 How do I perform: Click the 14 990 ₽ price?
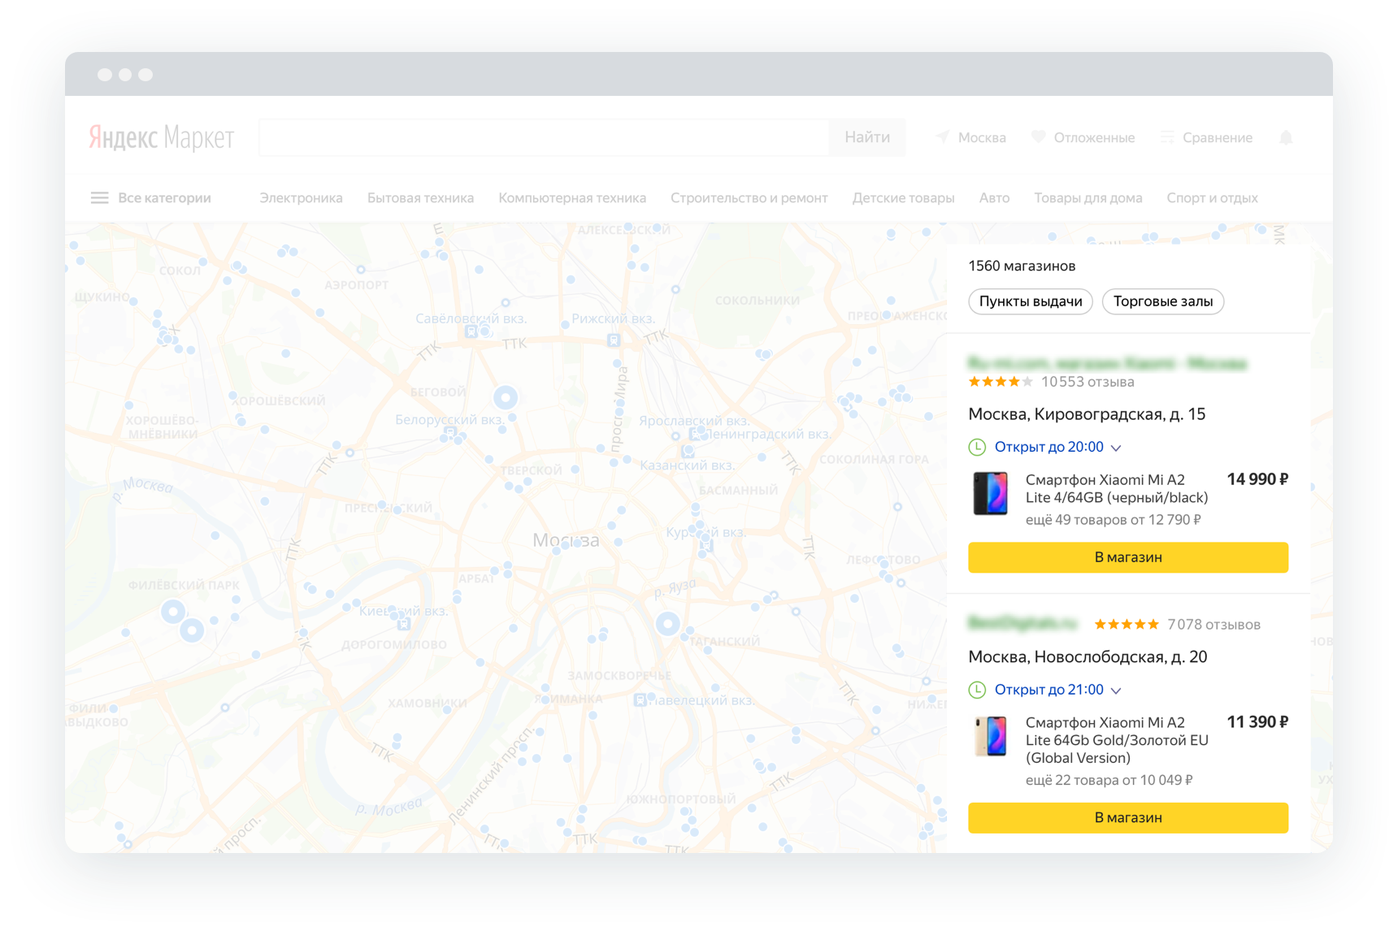coord(1257,479)
